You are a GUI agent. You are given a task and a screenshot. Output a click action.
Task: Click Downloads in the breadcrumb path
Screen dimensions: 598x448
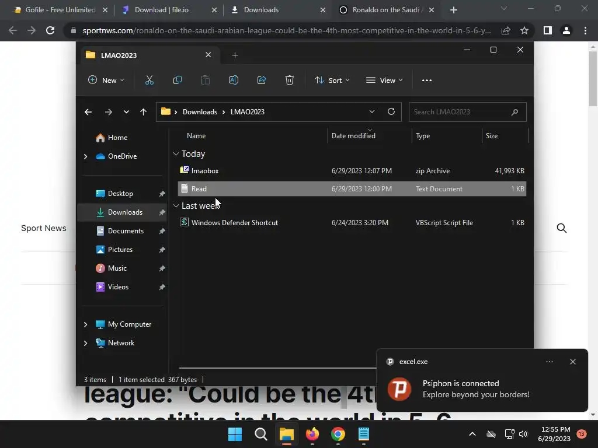point(200,112)
